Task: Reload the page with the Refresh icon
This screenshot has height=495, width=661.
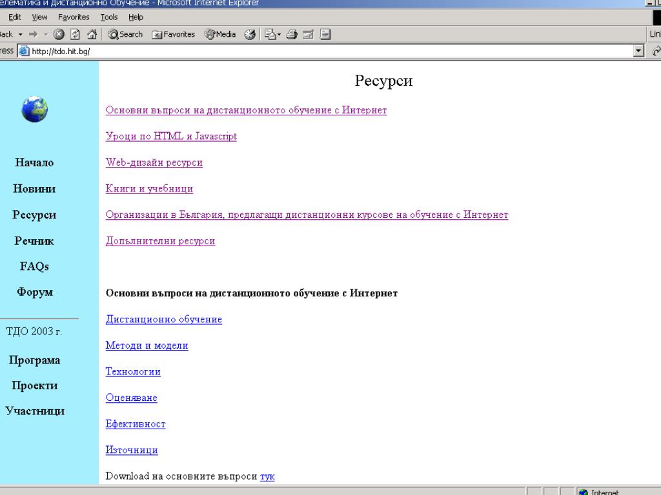Action: [x=75, y=35]
